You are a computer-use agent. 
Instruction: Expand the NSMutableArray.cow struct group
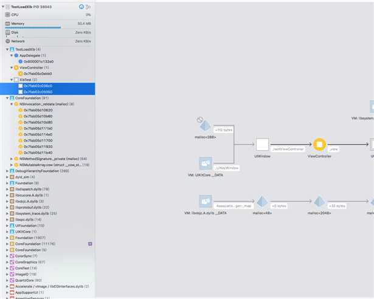coord(12,165)
